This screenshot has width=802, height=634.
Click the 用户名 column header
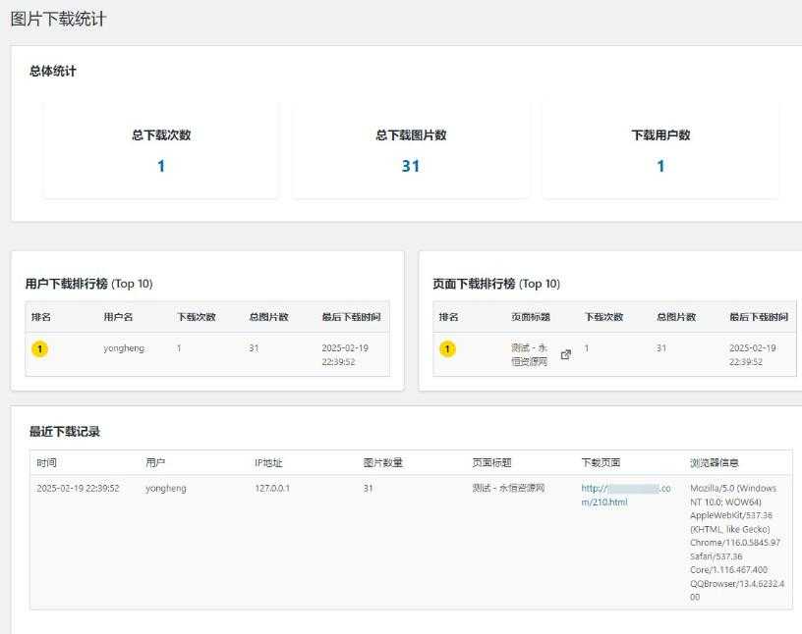pos(117,317)
